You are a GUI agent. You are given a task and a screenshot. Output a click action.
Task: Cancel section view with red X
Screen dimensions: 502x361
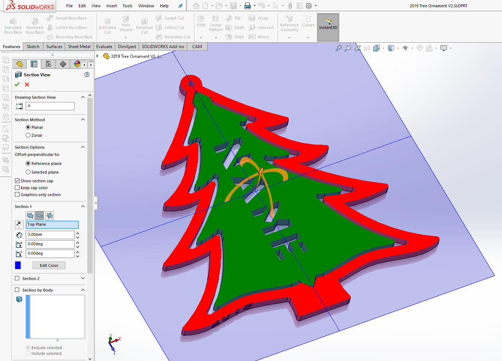tap(27, 84)
